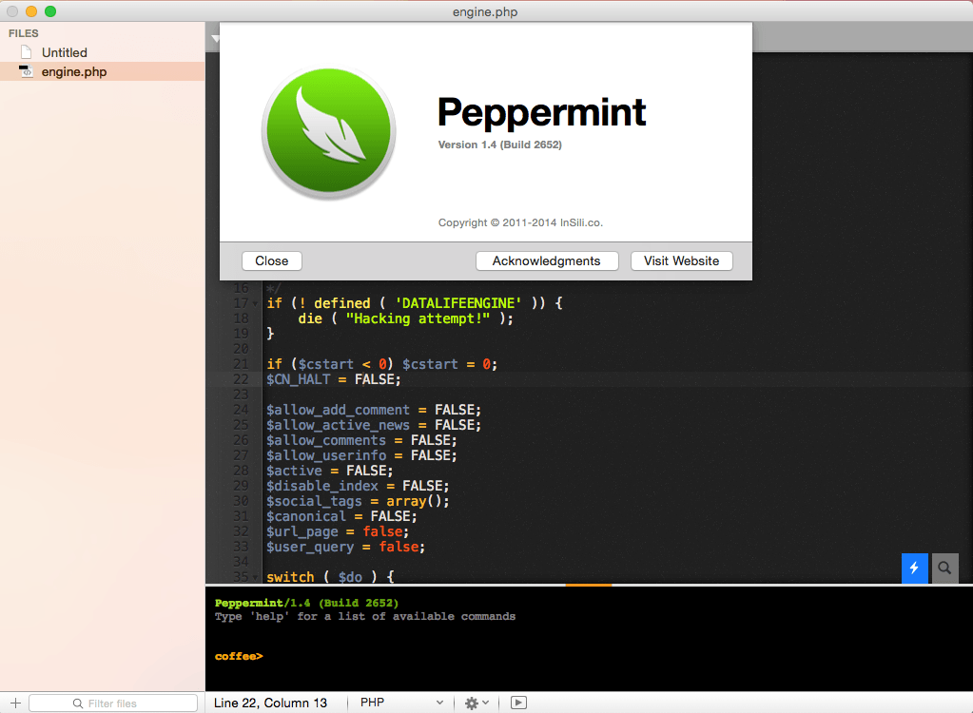
Task: Toggle the terminal panel play button
Action: 518,703
